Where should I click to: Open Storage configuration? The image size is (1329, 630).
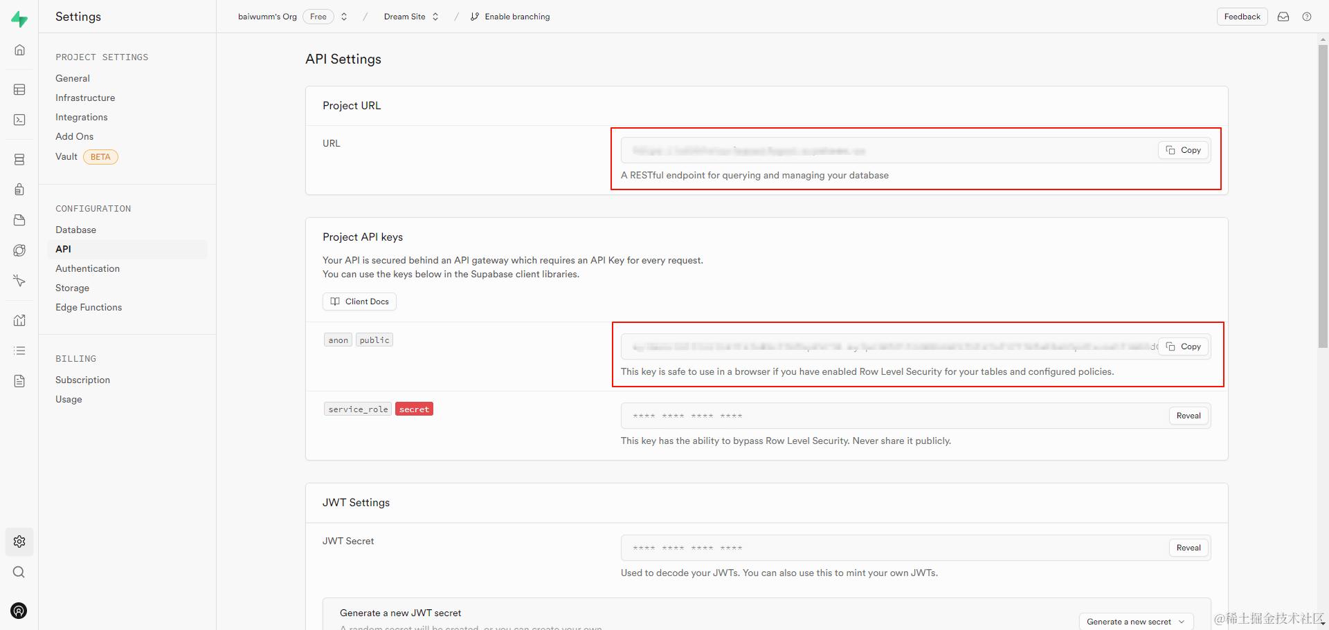[x=72, y=288]
